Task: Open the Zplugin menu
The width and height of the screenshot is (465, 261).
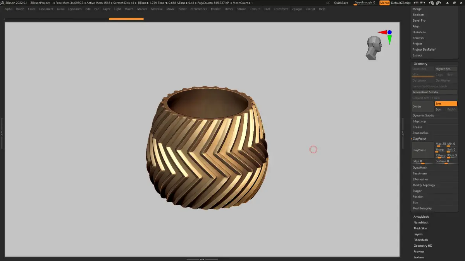Action: (x=297, y=9)
